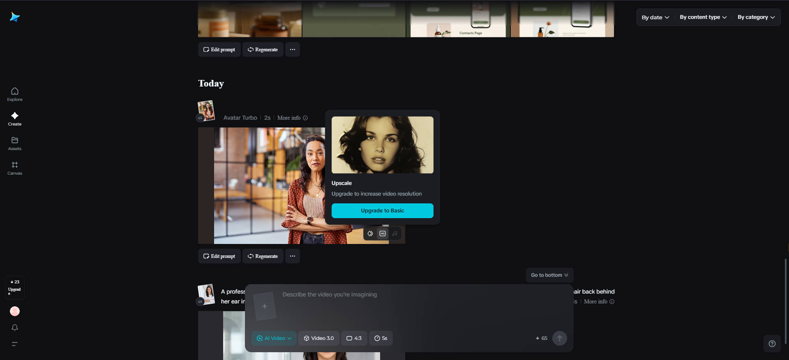
Task: Open the Explore page from the sidebar
Action: tap(15, 94)
